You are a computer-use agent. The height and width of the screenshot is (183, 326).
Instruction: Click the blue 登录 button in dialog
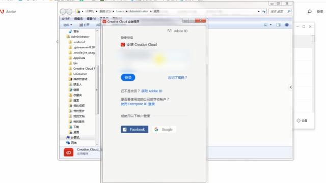point(128,78)
